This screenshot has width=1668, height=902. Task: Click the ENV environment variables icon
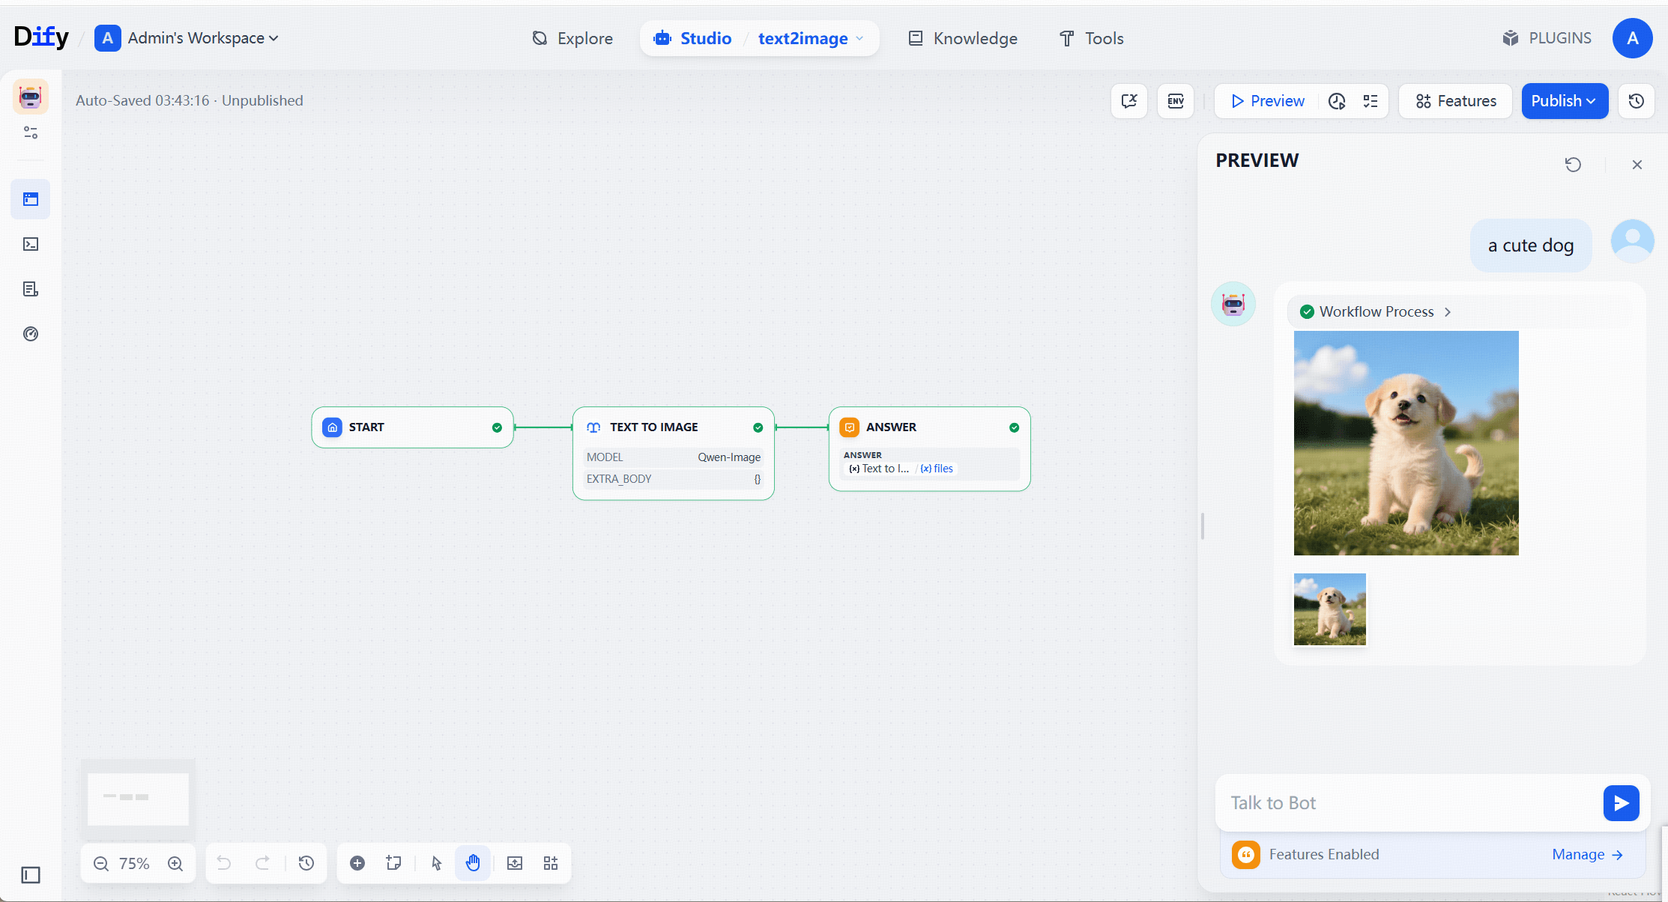[1175, 101]
